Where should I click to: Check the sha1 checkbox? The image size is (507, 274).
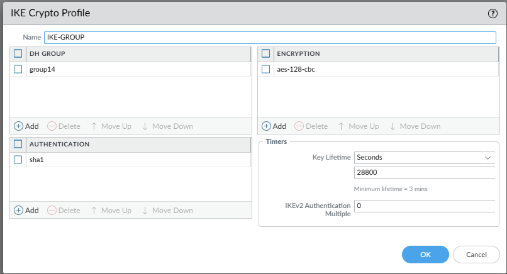(18, 160)
